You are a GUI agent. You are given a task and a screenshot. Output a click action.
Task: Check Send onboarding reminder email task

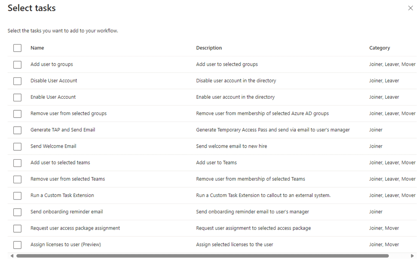point(17,212)
